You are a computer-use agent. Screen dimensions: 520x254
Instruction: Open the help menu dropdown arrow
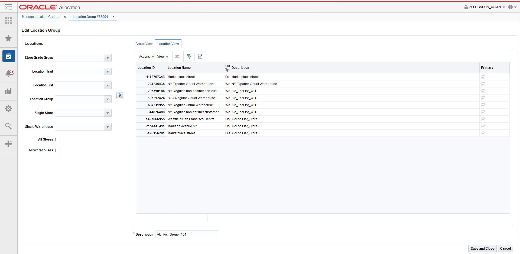click(x=515, y=7)
